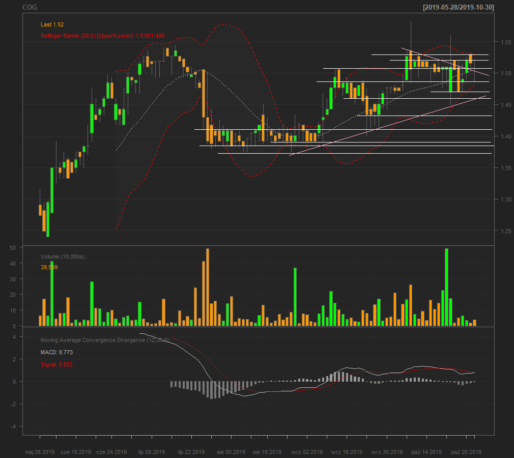The width and height of the screenshot is (514, 458).
Task: Click the "Last 1.52" price label
Action: 52,24
